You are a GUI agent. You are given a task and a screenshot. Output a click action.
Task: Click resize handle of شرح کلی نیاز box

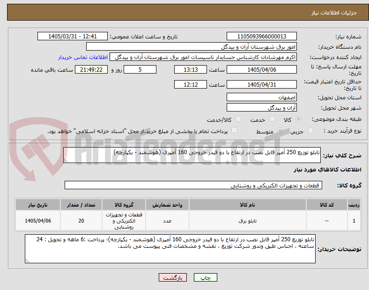pyautogui.click(x=66, y=161)
